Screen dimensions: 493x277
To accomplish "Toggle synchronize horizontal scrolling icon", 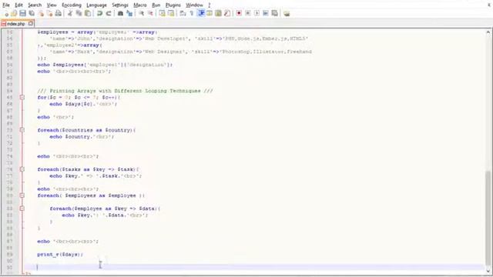I will pos(171,13).
